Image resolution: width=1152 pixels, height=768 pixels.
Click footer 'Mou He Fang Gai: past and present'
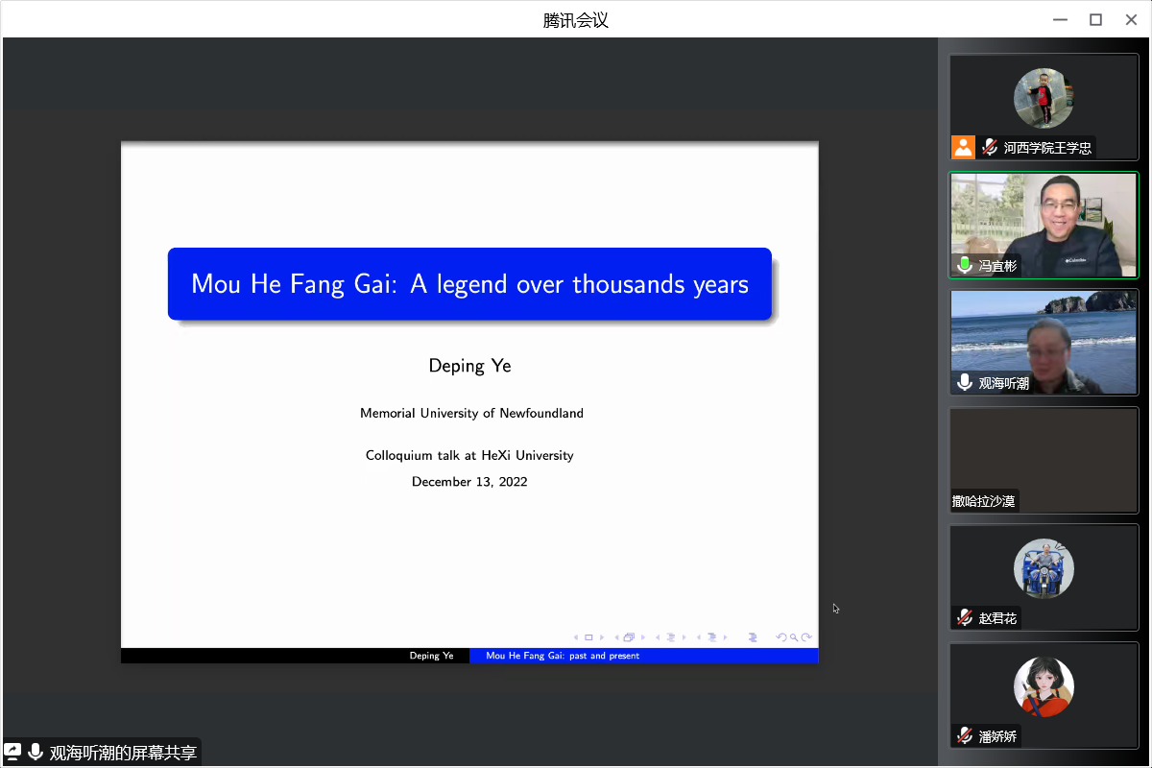(x=563, y=656)
